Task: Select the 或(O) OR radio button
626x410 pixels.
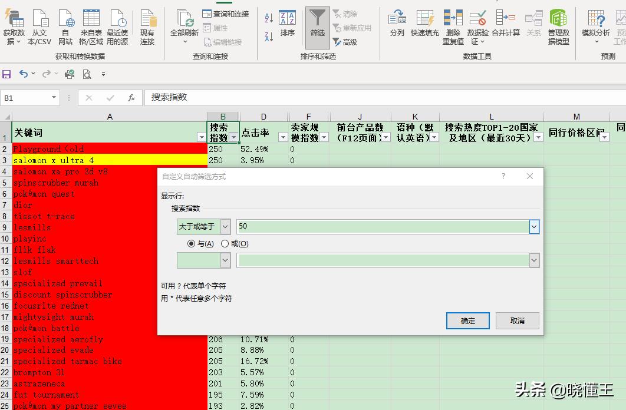Action: pos(225,243)
